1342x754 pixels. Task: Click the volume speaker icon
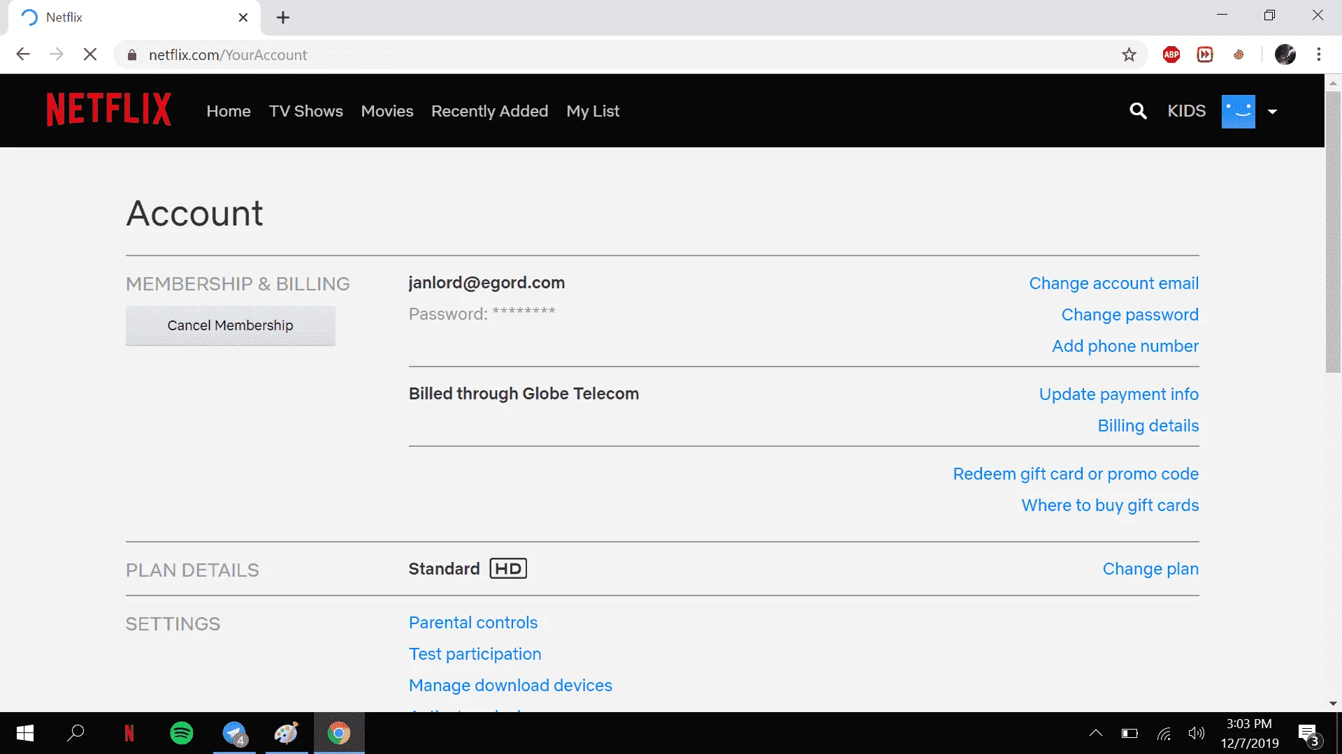(1196, 733)
